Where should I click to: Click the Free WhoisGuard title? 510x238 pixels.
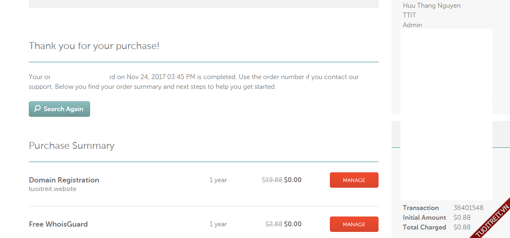click(x=58, y=224)
